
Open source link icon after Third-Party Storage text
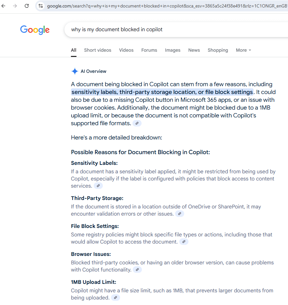click(x=179, y=214)
